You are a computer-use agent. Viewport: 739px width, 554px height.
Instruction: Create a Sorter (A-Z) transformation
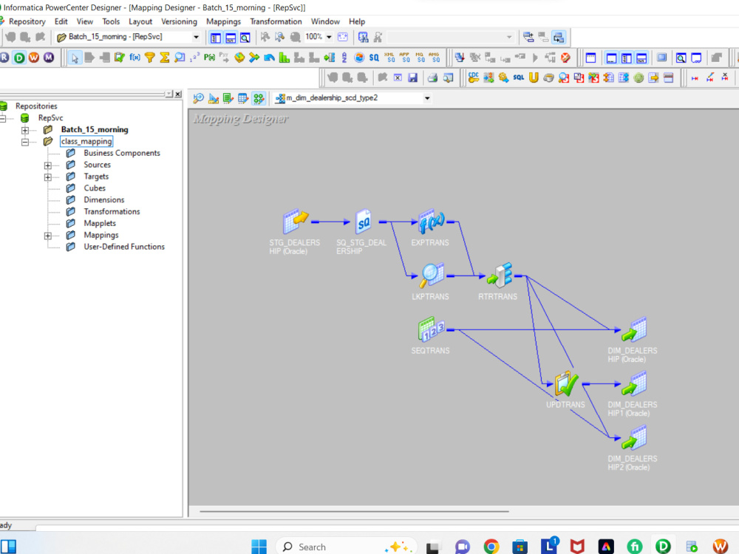click(344, 58)
